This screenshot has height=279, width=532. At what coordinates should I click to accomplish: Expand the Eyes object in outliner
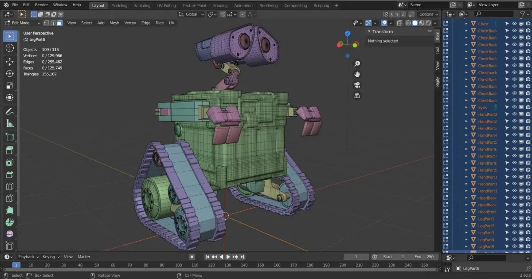(466, 107)
